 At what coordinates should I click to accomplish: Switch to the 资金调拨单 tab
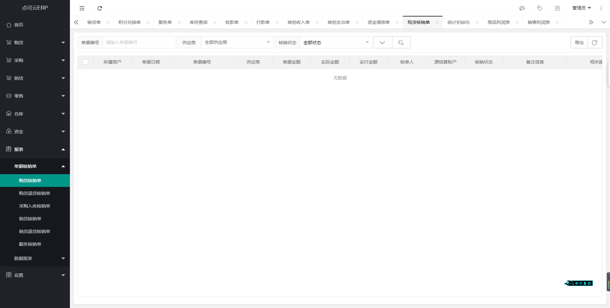pyautogui.click(x=379, y=22)
